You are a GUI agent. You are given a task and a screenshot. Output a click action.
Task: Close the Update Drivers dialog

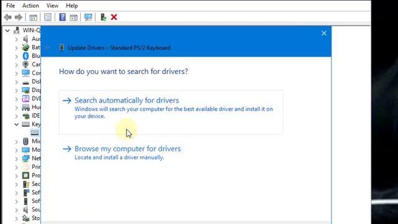pos(324,33)
